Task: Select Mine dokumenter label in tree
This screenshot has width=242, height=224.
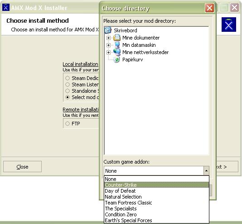Action: pos(141,38)
